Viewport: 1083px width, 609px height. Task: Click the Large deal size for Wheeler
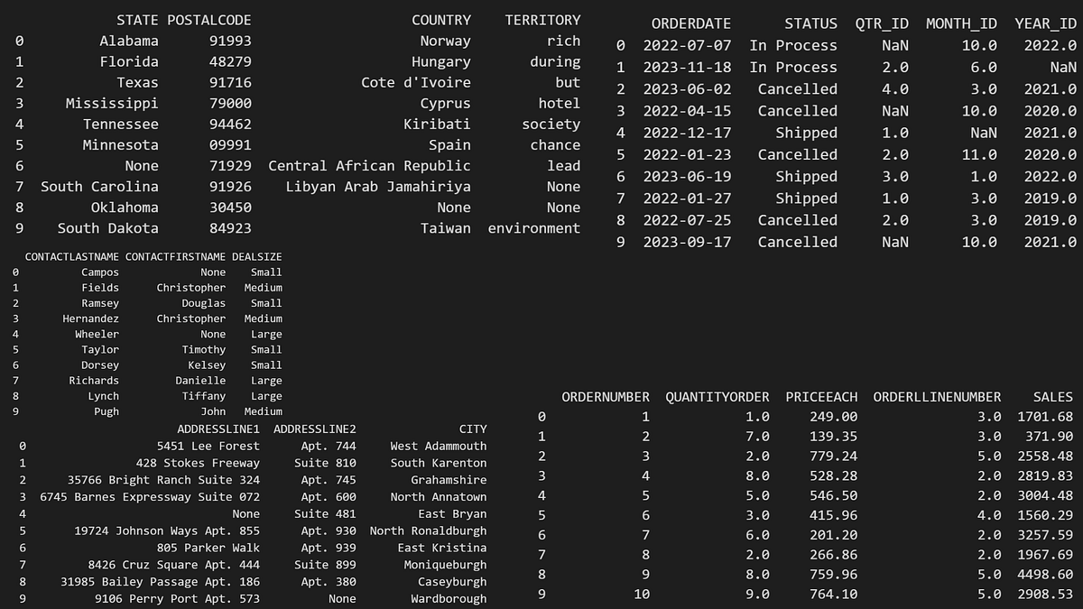click(x=266, y=334)
